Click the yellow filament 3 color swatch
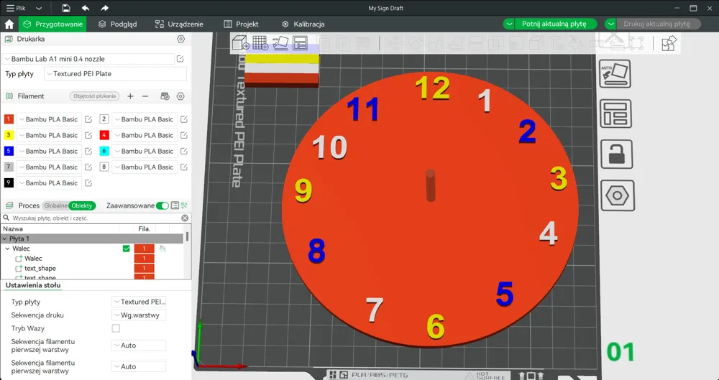The image size is (719, 380). tap(9, 135)
